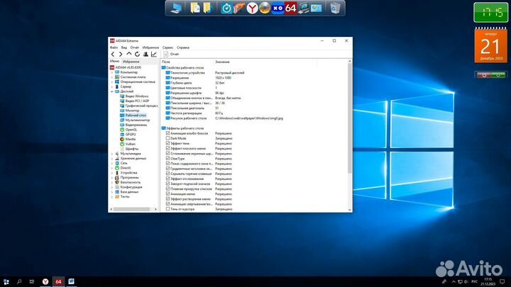Screen dimensions: 511x287
Task: Collapse the Дисплей tree node
Action: (112, 91)
